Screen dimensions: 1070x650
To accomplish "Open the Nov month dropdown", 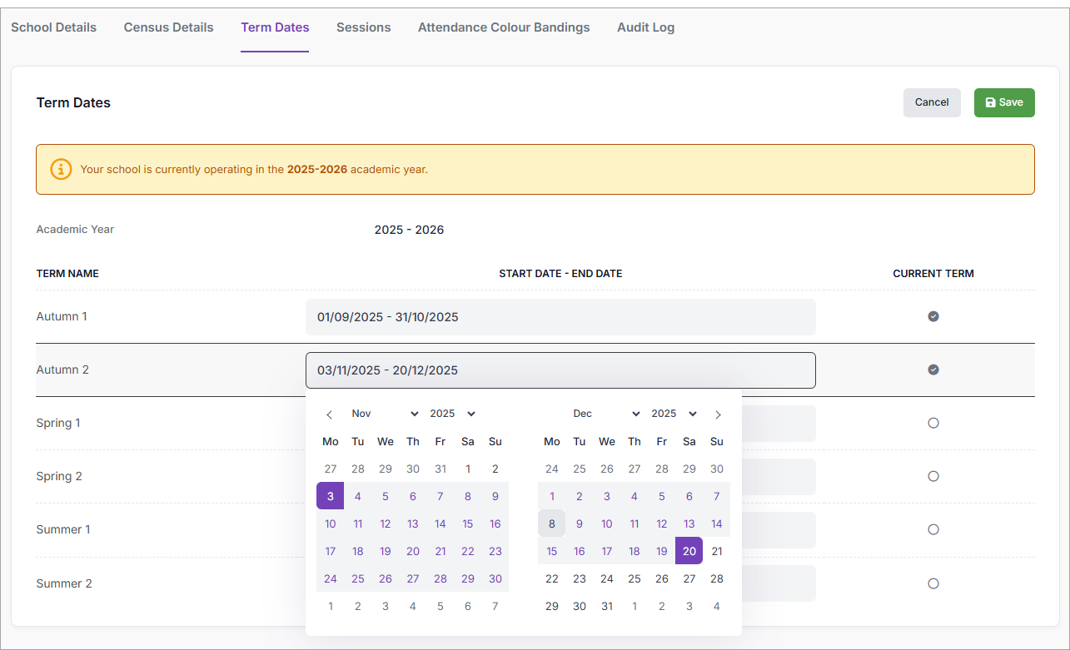I will coord(385,414).
